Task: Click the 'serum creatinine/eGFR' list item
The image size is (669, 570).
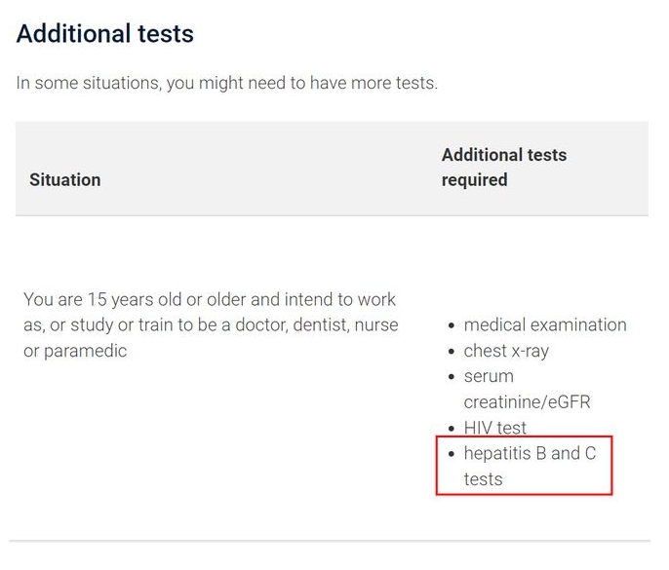Action: click(x=527, y=389)
